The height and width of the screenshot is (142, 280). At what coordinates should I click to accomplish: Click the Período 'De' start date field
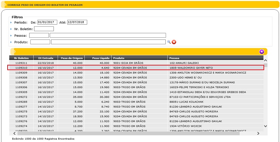click(47, 22)
